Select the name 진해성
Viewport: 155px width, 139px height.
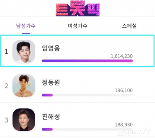51,117
